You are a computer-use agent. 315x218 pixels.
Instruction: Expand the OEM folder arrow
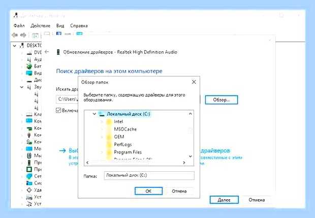[102, 137]
